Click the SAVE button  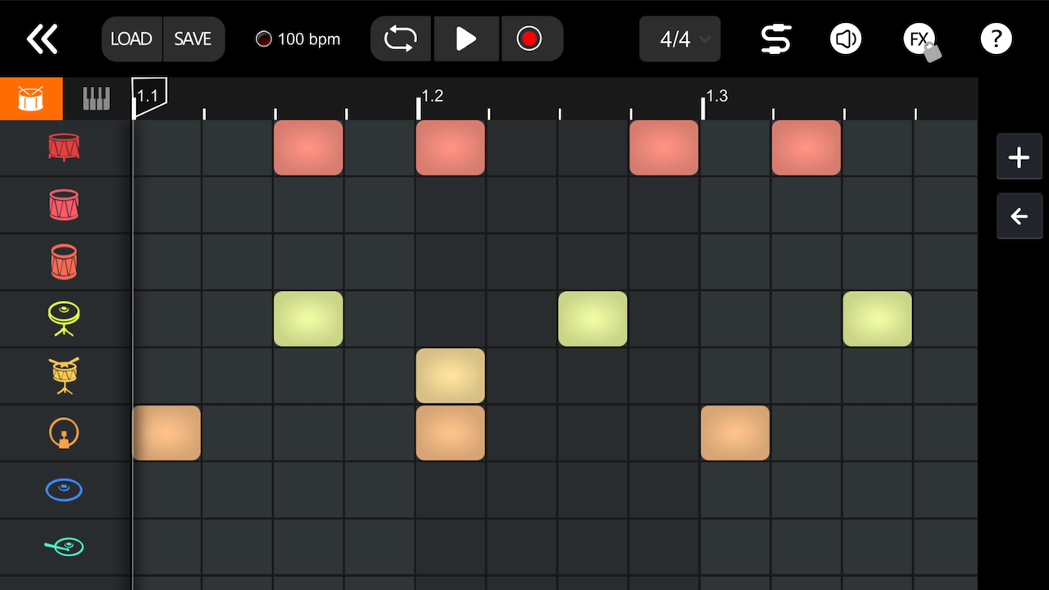point(193,39)
